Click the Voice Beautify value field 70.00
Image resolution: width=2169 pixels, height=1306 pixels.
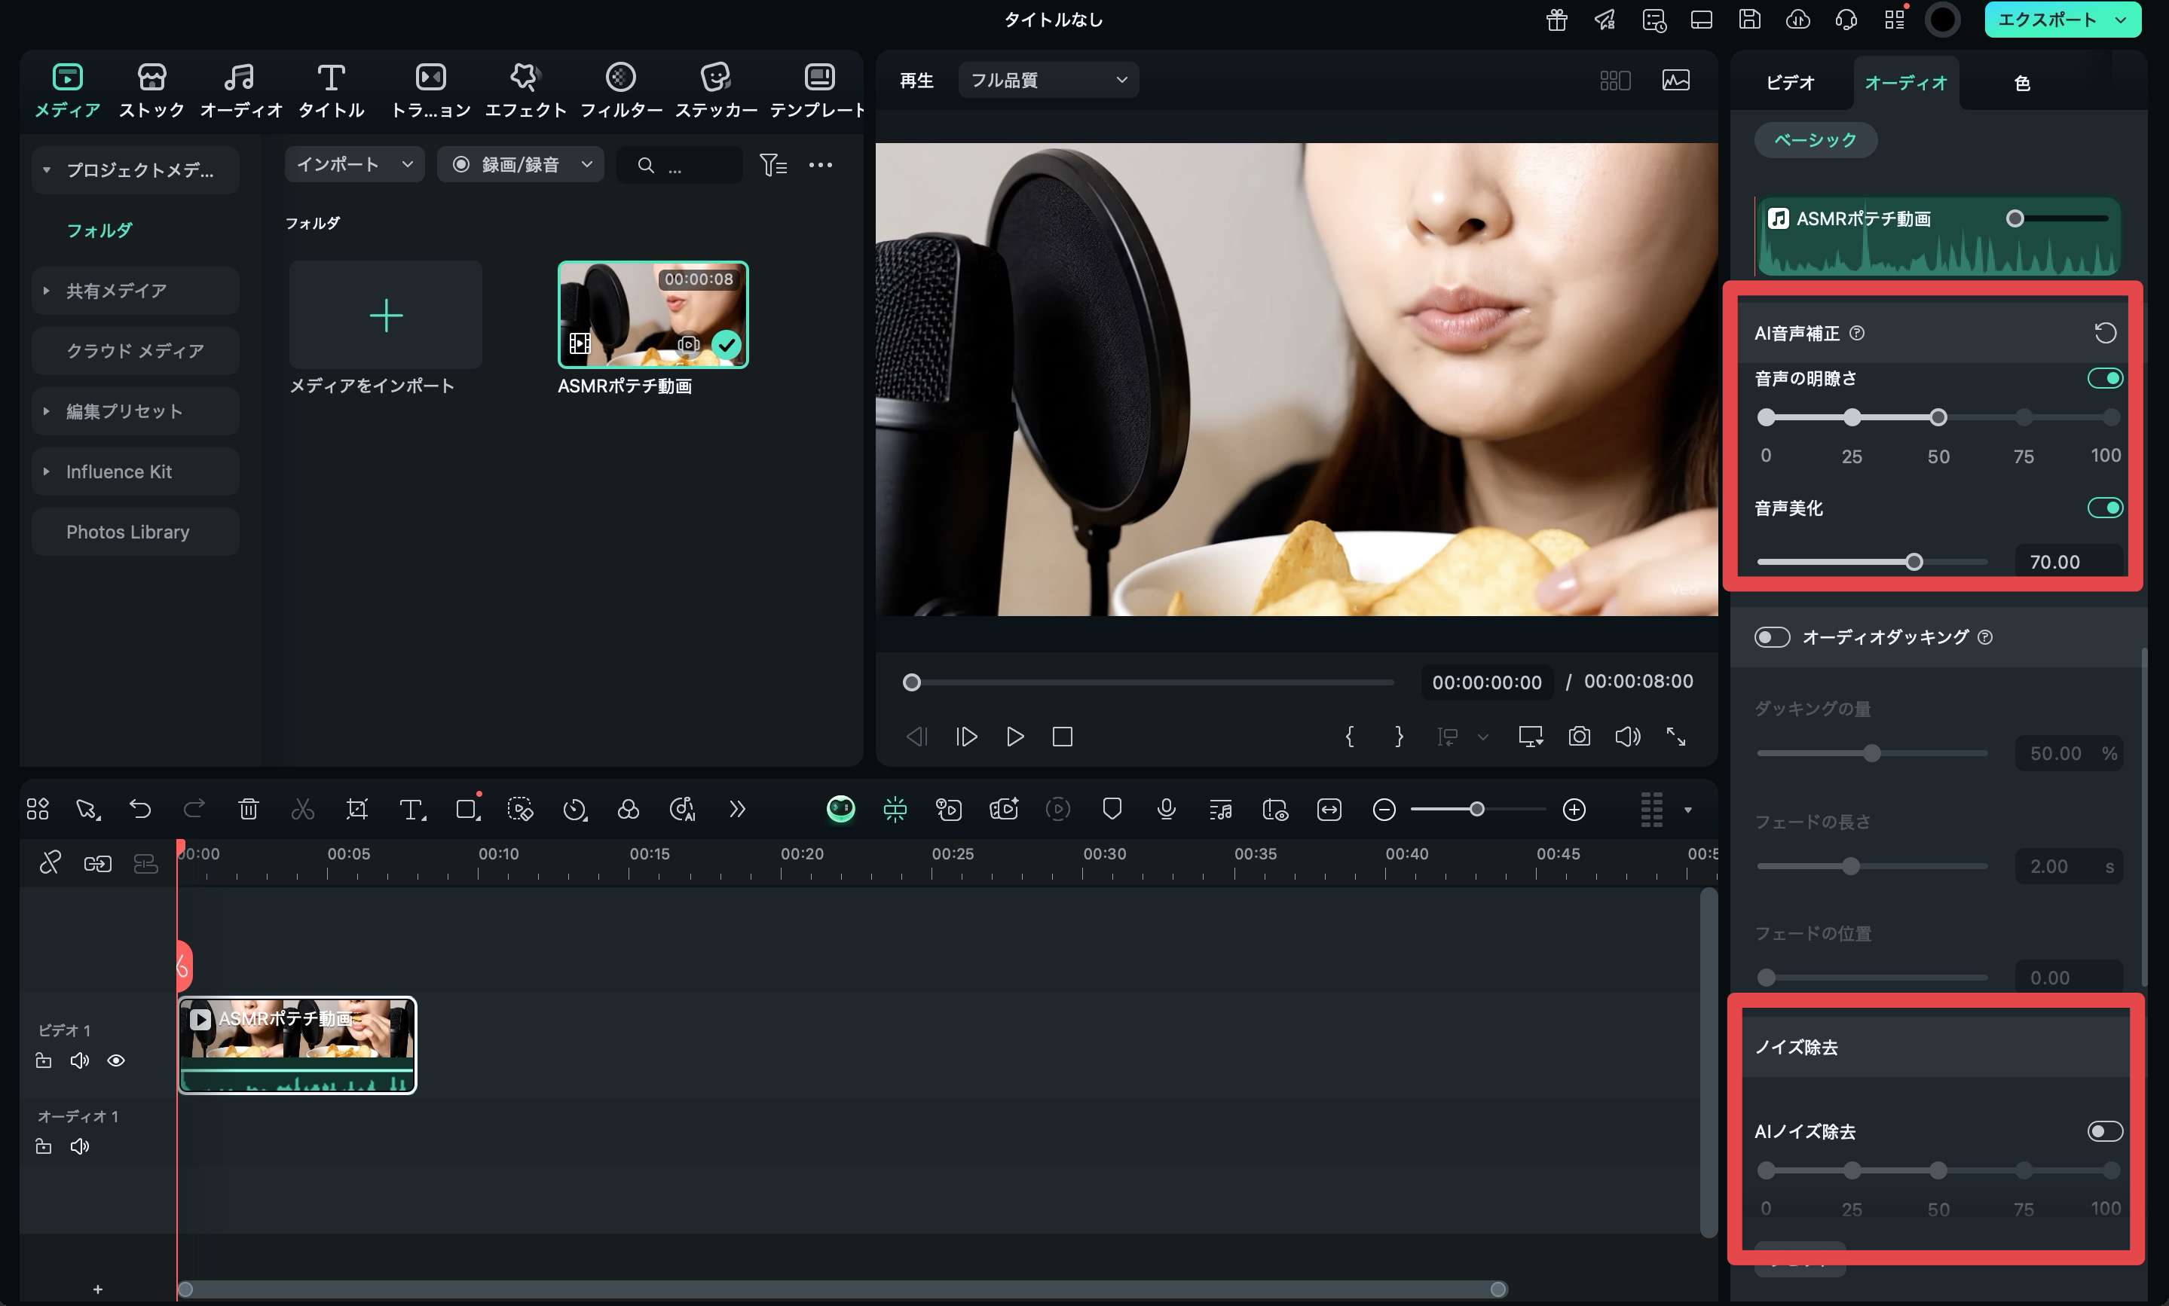click(2069, 562)
